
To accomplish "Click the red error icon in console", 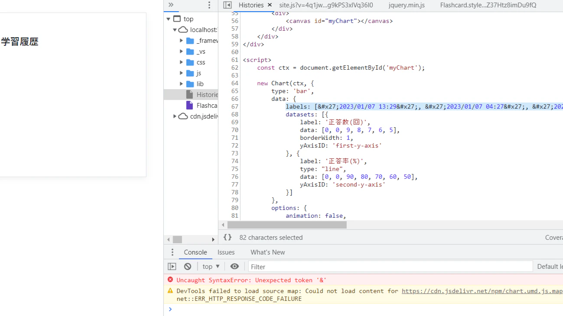I will [x=170, y=280].
